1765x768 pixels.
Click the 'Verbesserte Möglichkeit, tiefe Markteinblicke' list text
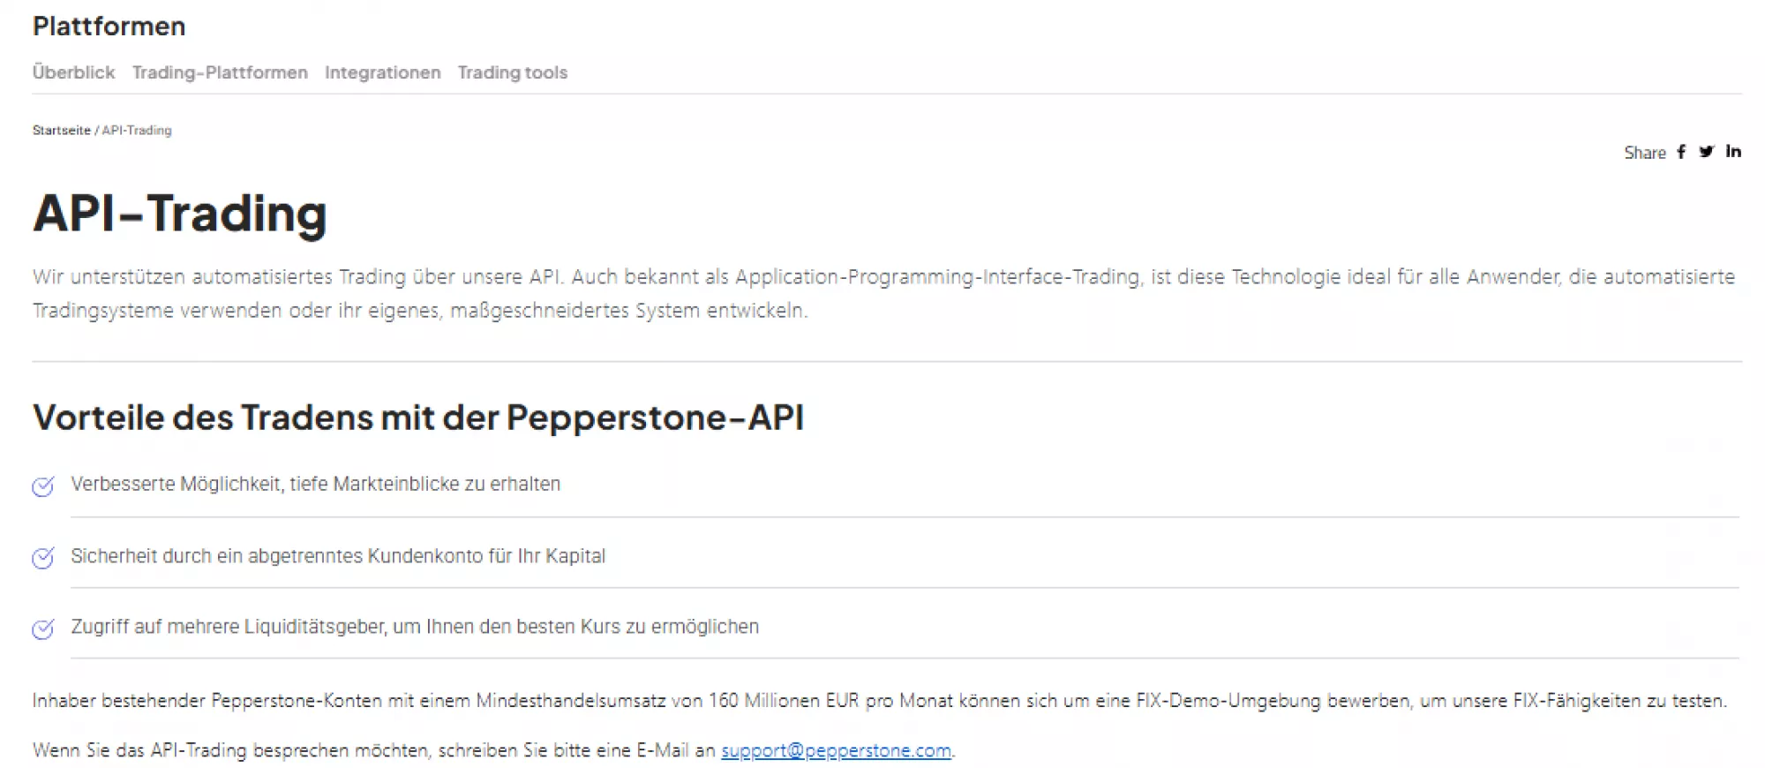coord(315,484)
